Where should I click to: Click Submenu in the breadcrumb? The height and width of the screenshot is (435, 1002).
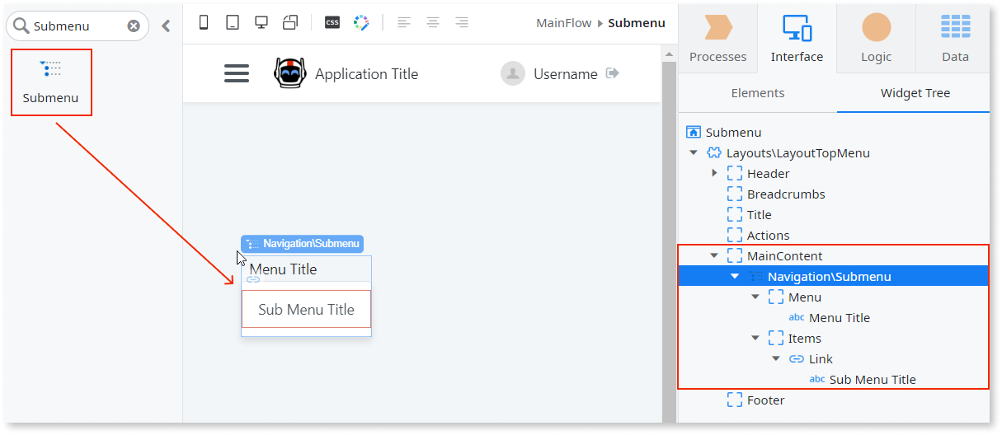[x=637, y=23]
